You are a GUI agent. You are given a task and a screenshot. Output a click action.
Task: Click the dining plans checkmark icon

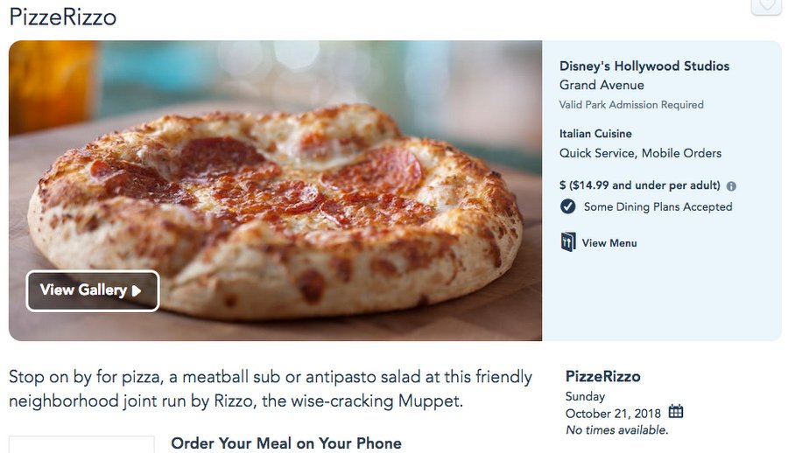point(567,207)
